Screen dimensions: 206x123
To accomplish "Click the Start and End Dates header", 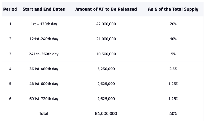I will 44,9.
